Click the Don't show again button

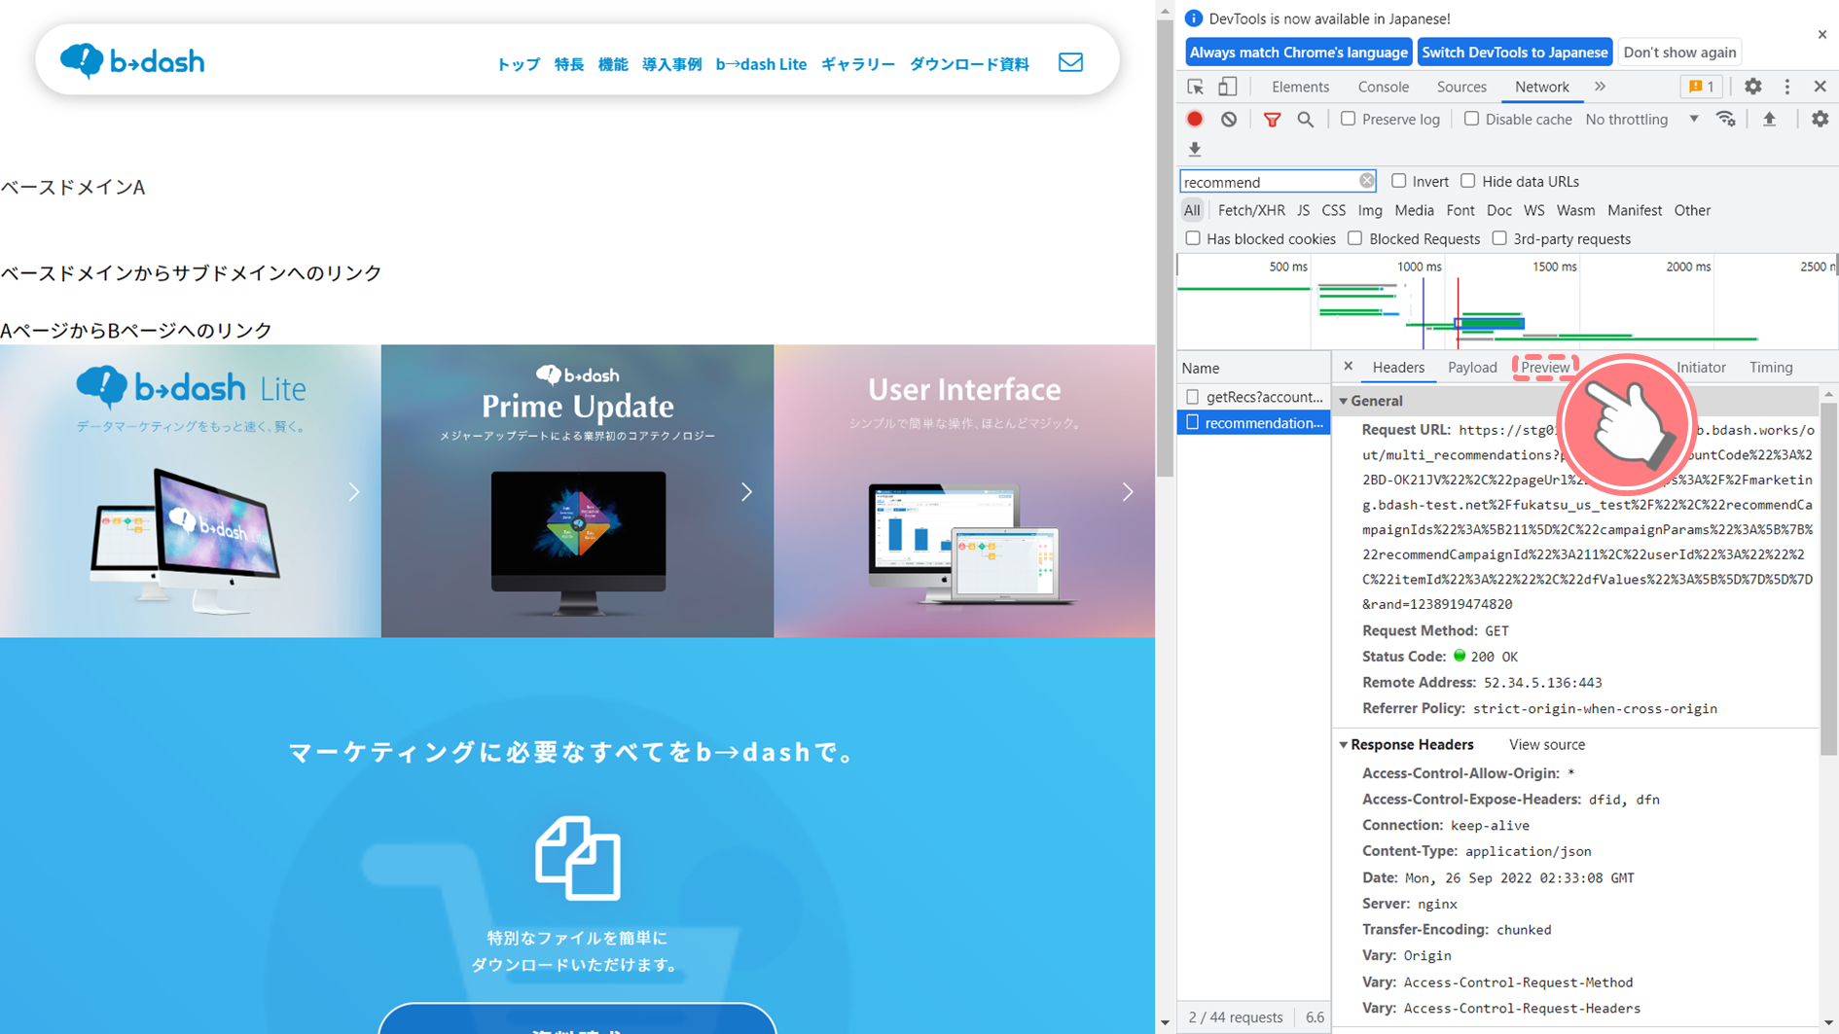point(1679,53)
